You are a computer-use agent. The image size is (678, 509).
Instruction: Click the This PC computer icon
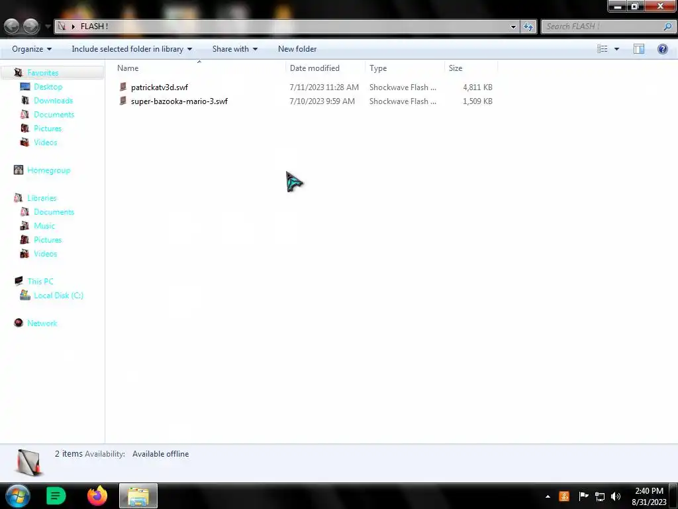18,281
